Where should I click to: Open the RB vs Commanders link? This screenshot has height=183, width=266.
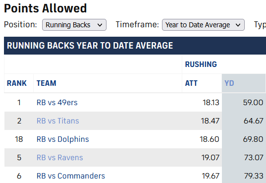point(71,176)
